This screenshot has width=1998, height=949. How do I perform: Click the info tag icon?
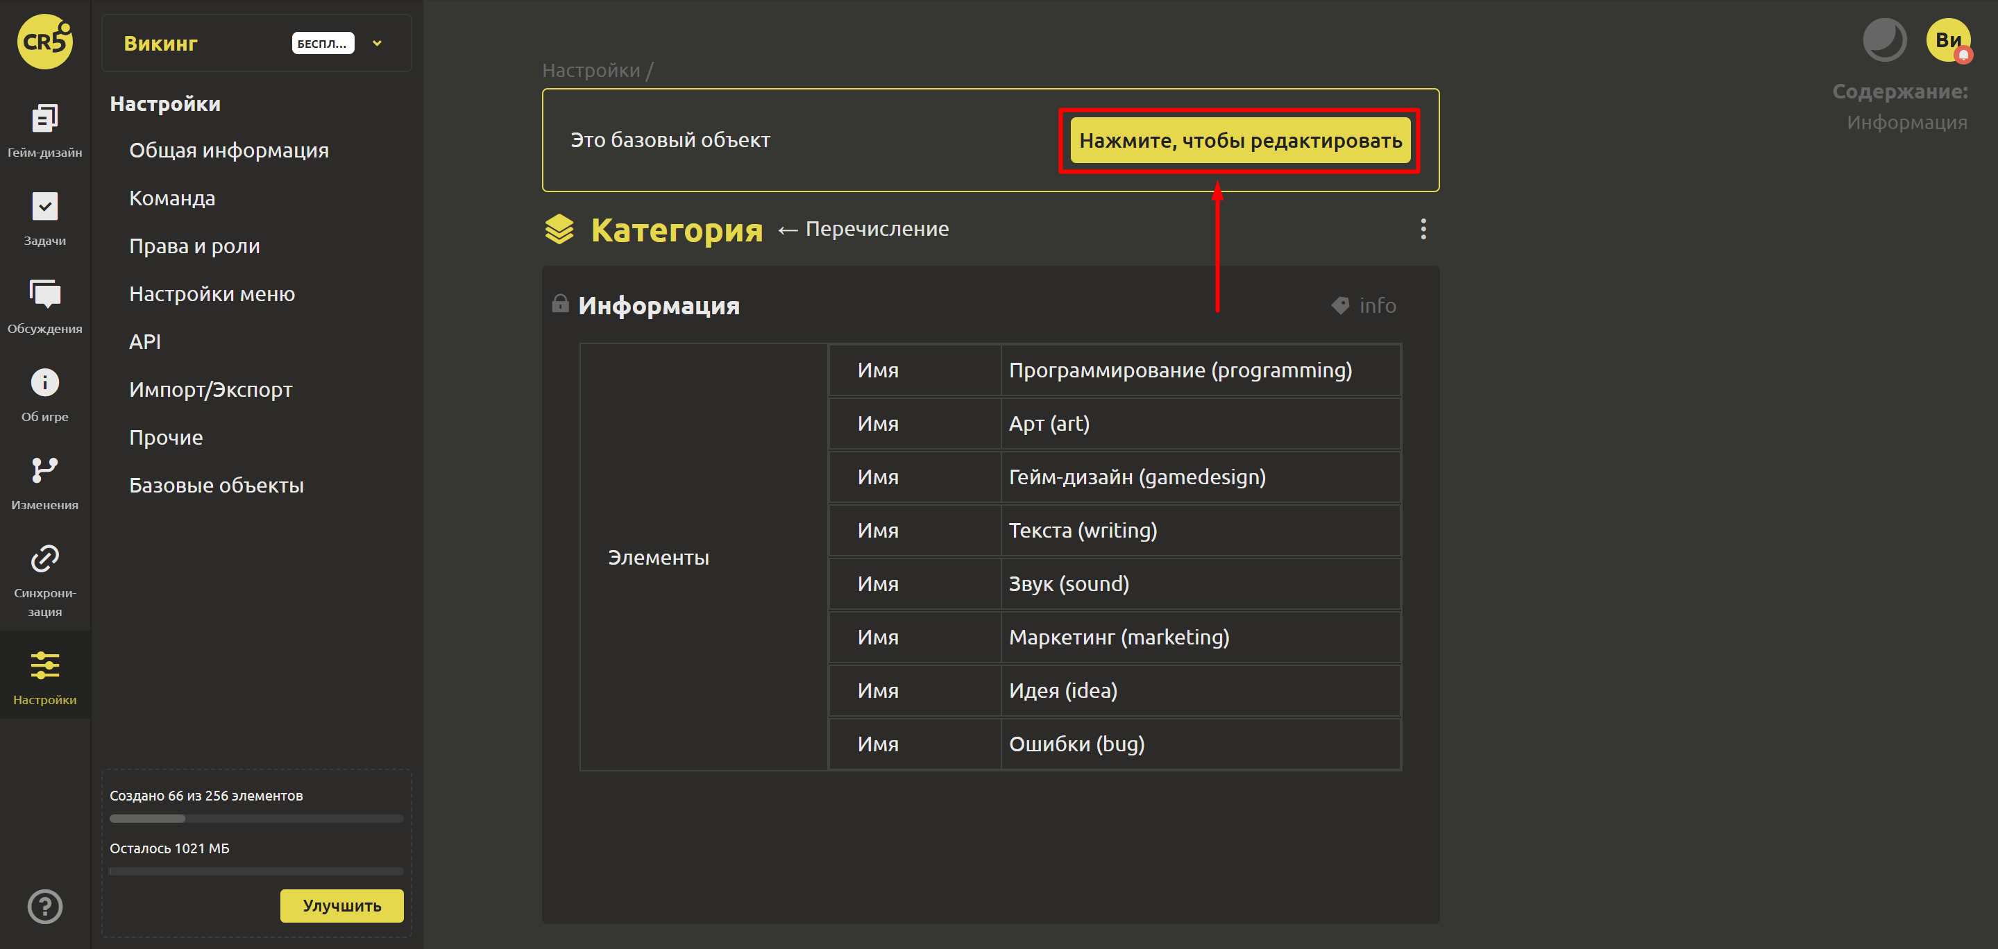click(x=1340, y=305)
